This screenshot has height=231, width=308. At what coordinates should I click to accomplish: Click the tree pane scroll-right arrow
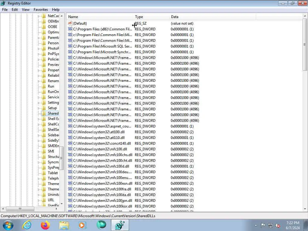click(x=56, y=209)
